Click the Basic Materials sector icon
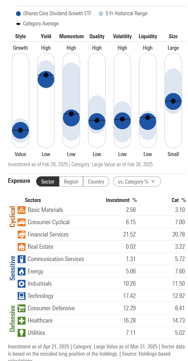Viewport: 188px width, 361px height. coord(21,210)
